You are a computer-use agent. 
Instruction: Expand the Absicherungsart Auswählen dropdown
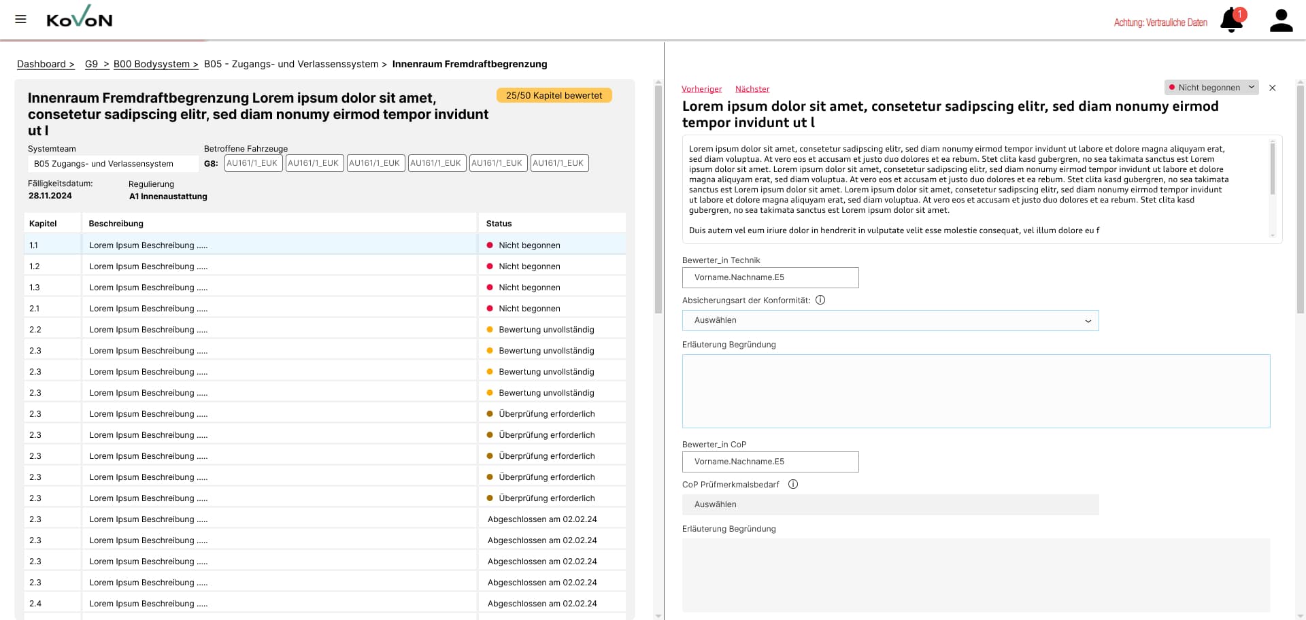click(x=890, y=320)
